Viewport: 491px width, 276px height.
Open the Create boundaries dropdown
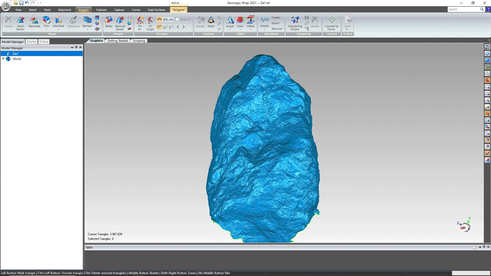click(x=276, y=18)
